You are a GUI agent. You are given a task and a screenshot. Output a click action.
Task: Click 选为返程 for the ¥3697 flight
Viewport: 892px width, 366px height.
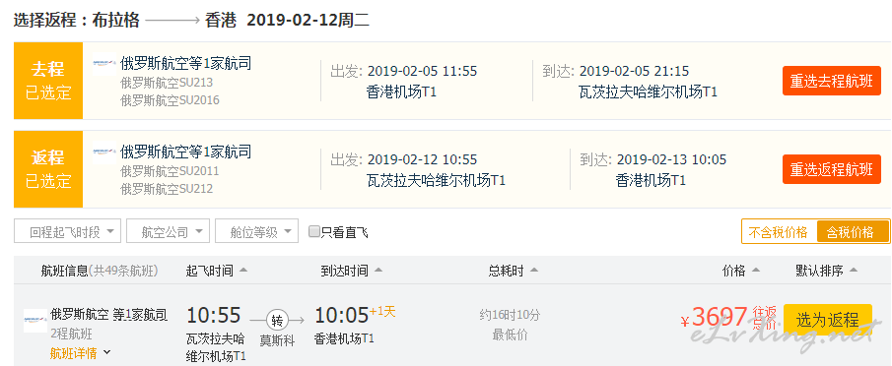coord(828,320)
